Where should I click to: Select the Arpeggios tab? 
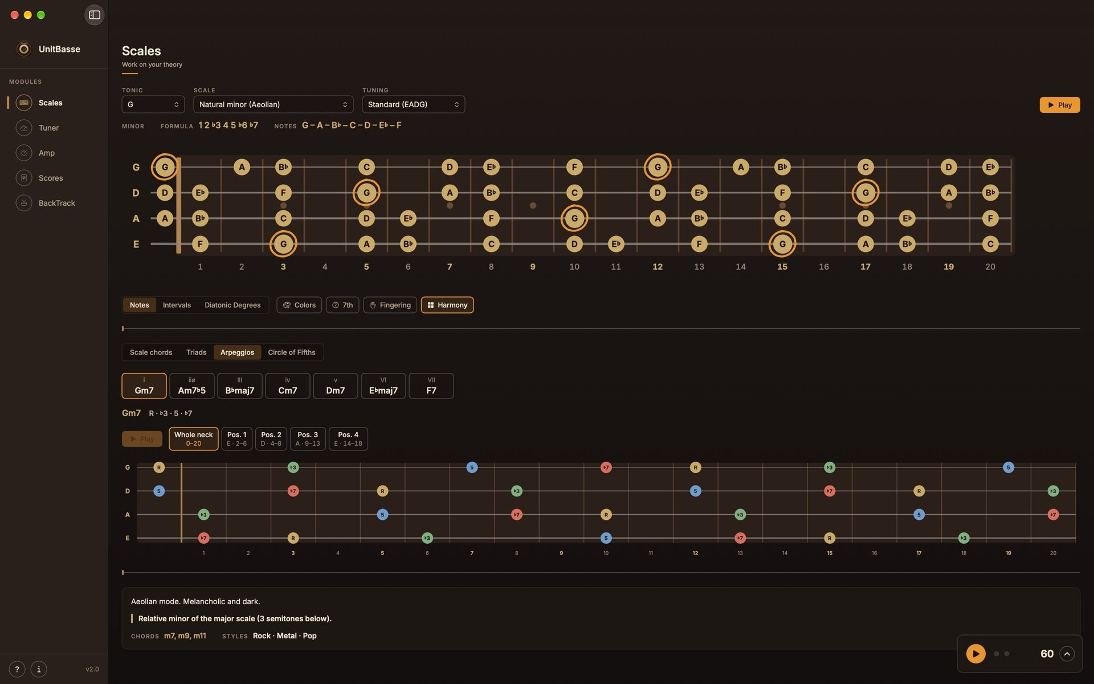237,352
